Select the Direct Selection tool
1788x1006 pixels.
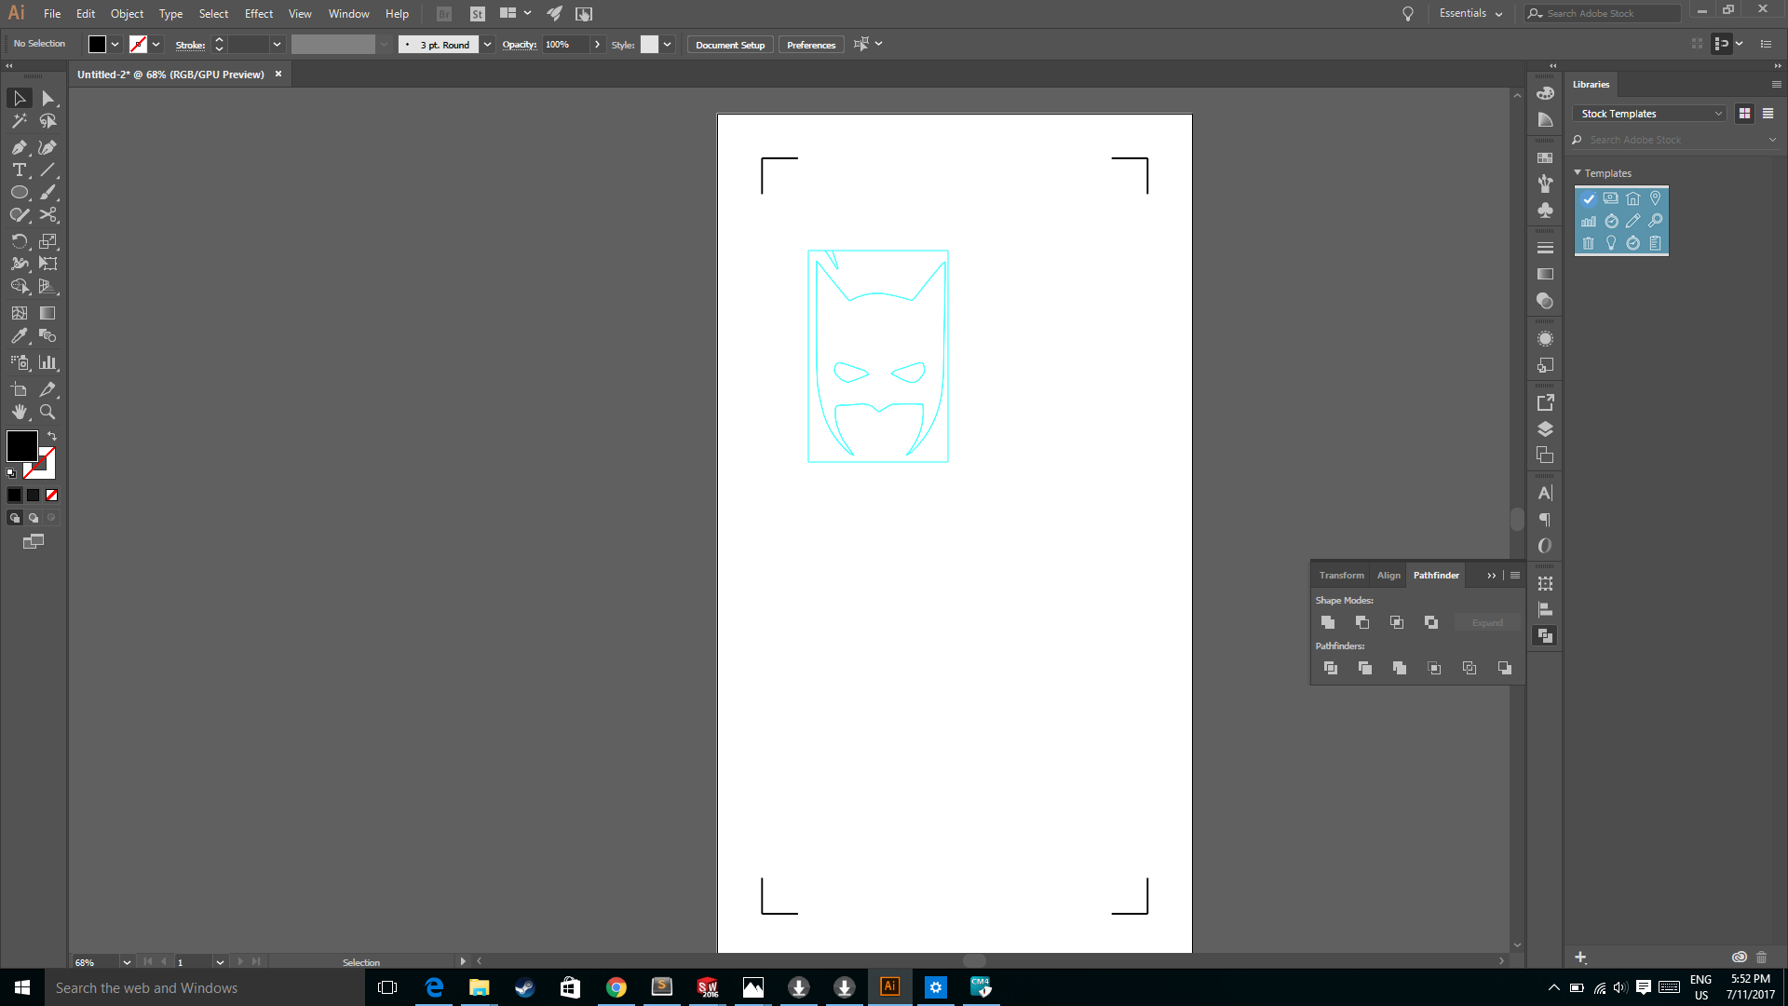[48, 99]
